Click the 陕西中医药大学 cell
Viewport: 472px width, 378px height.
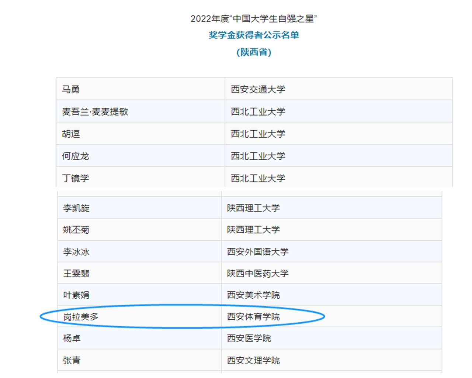258,273
